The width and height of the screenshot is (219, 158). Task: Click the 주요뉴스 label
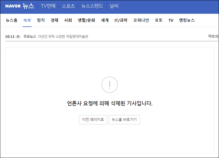click(x=30, y=36)
